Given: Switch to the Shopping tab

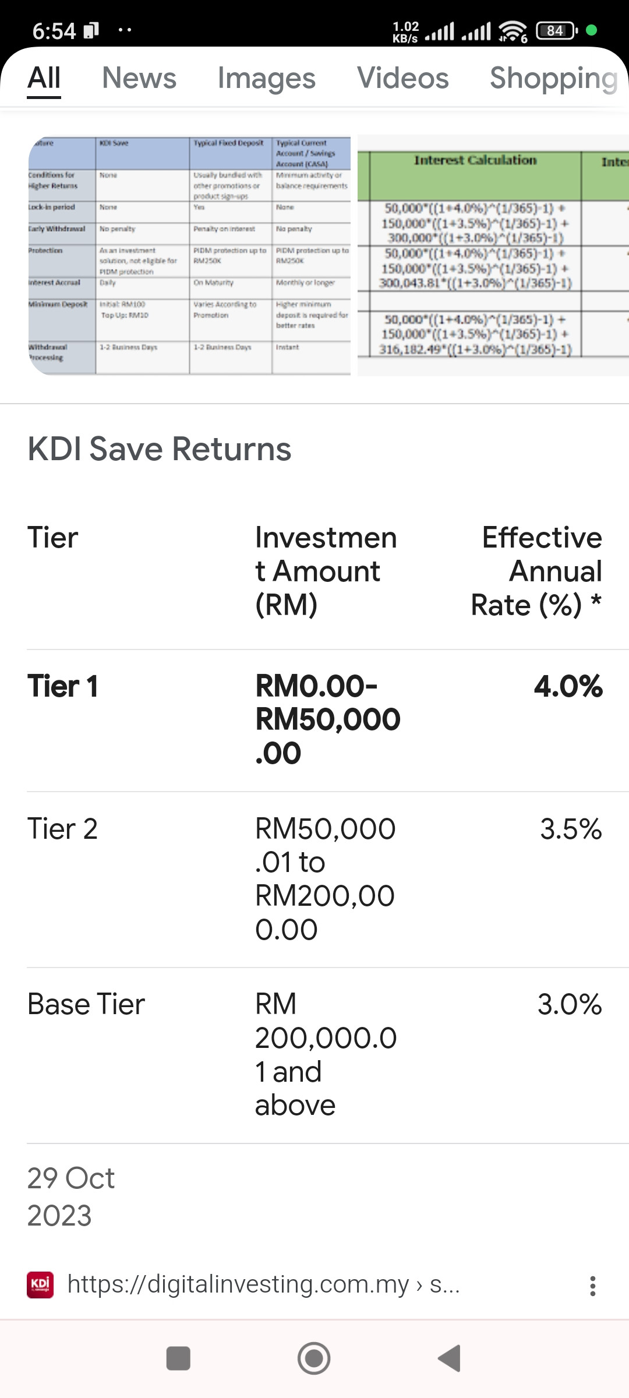Looking at the screenshot, I should [554, 78].
